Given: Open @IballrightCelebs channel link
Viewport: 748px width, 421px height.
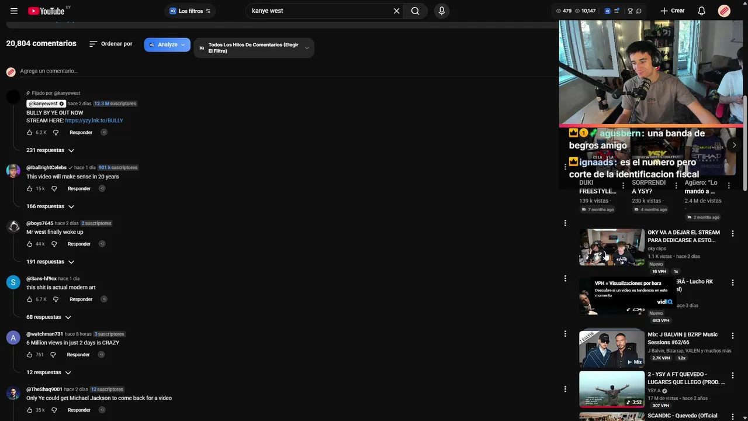Looking at the screenshot, I should [x=46, y=167].
